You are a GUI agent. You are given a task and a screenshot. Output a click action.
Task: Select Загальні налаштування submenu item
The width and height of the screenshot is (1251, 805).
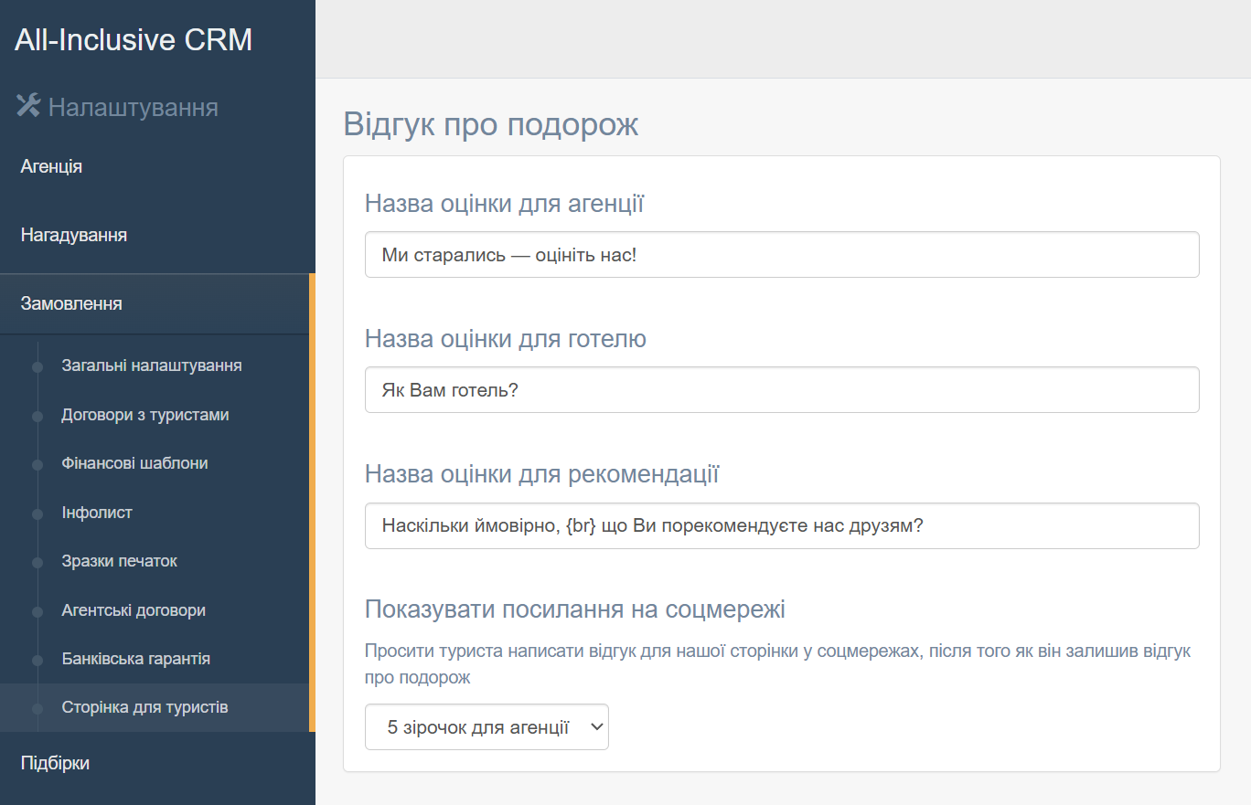152,365
